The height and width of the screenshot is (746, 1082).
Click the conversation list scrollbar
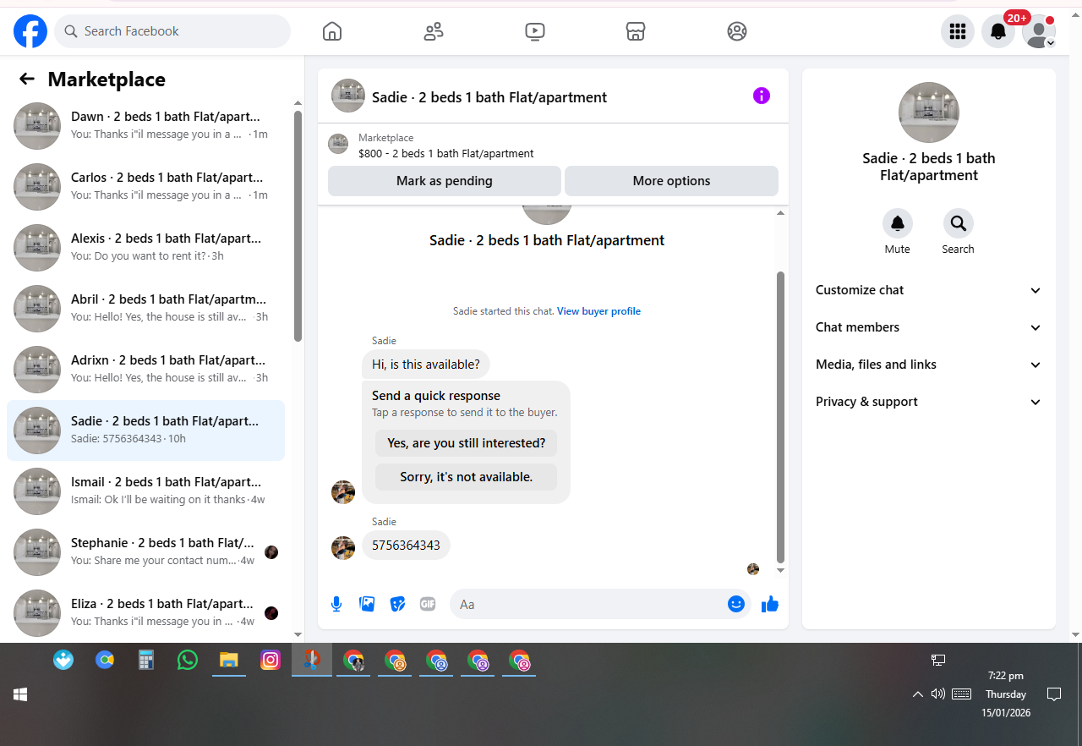click(298, 226)
